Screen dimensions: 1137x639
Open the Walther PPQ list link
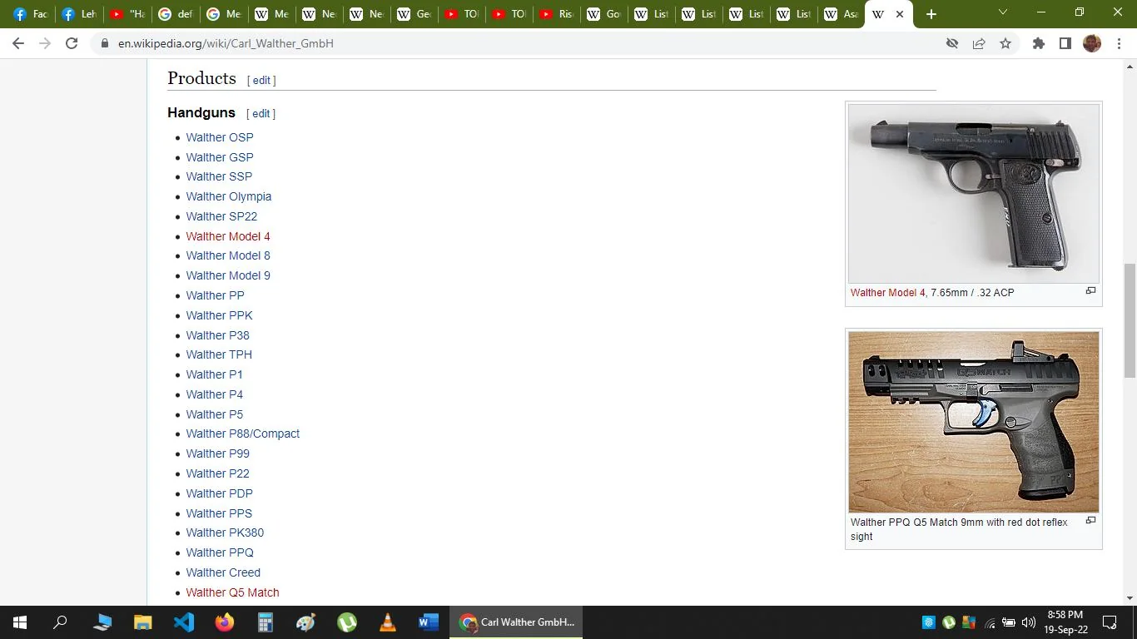click(x=220, y=552)
